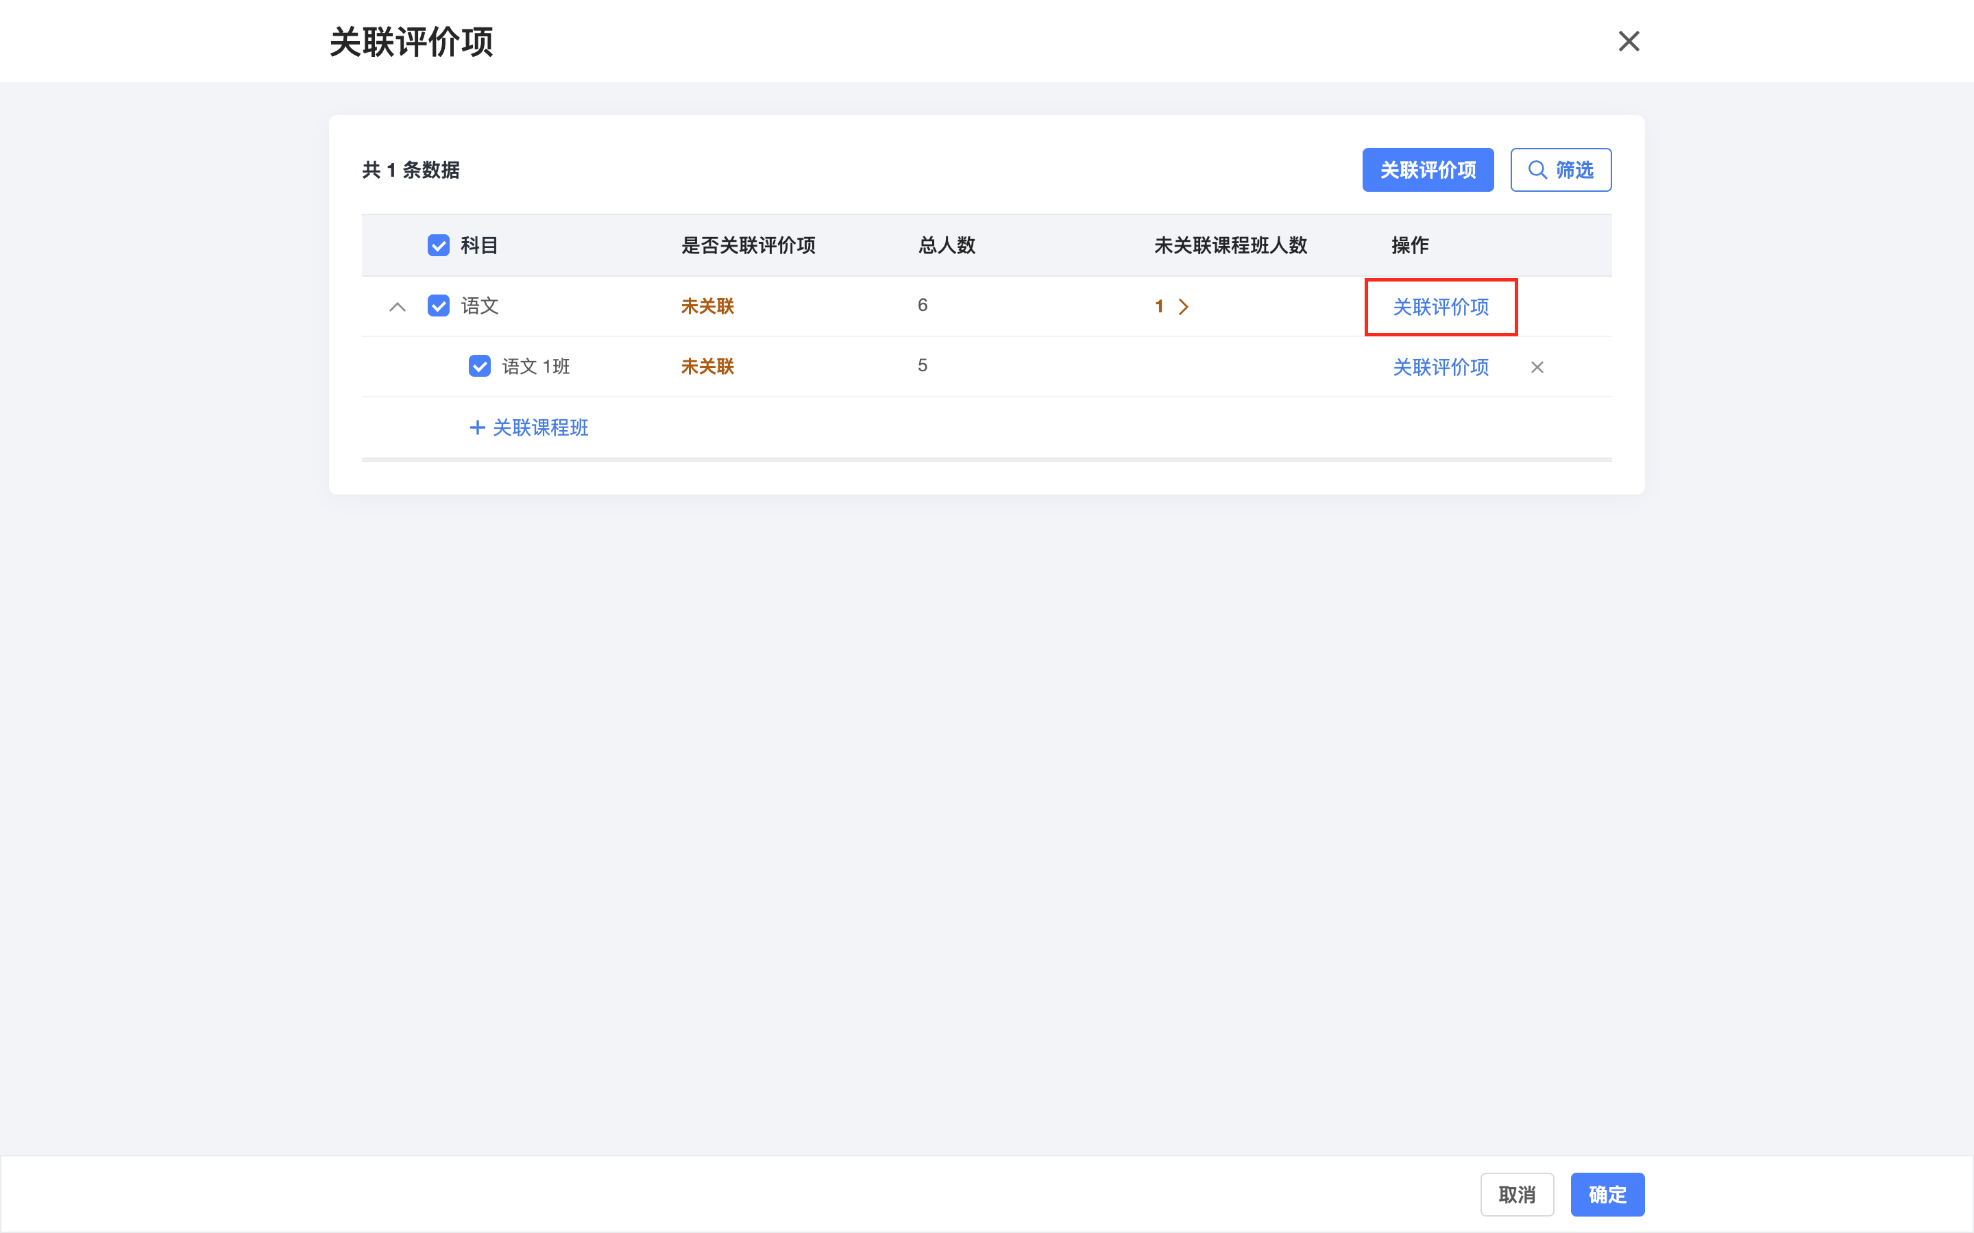The height and width of the screenshot is (1233, 1974).
Task: Click the 操作 column header
Action: coord(1409,245)
